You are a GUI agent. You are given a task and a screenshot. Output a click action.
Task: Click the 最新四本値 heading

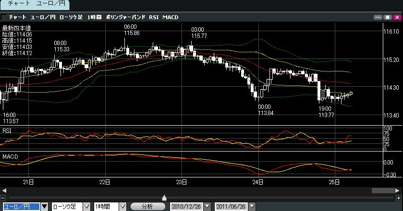click(16, 28)
